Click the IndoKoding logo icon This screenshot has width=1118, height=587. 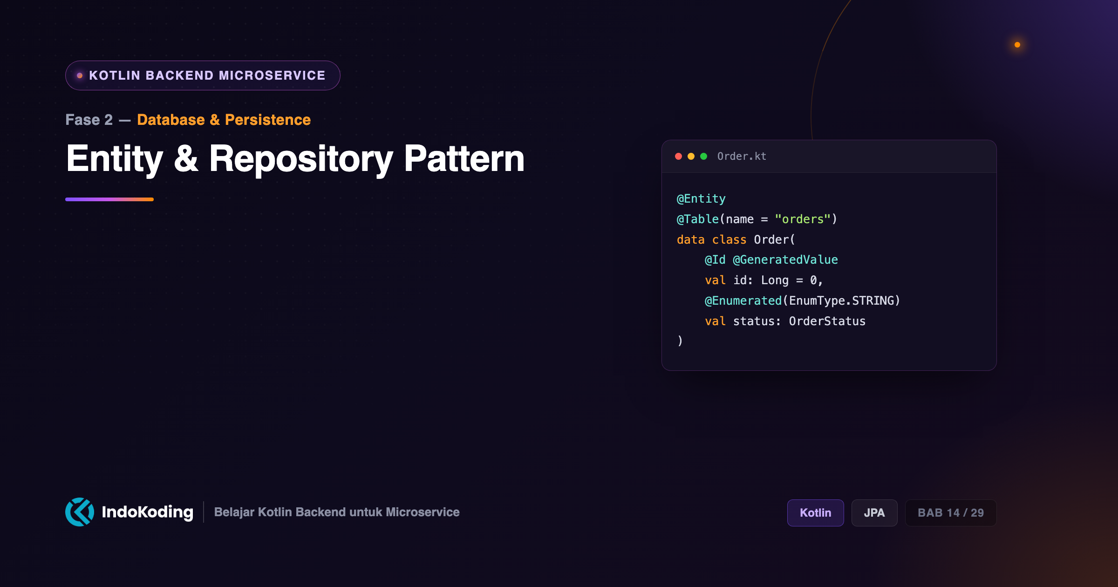[80, 512]
